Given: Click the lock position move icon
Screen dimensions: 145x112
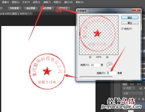Looking at the screenshot, I should pyautogui.click(x=139, y=99).
